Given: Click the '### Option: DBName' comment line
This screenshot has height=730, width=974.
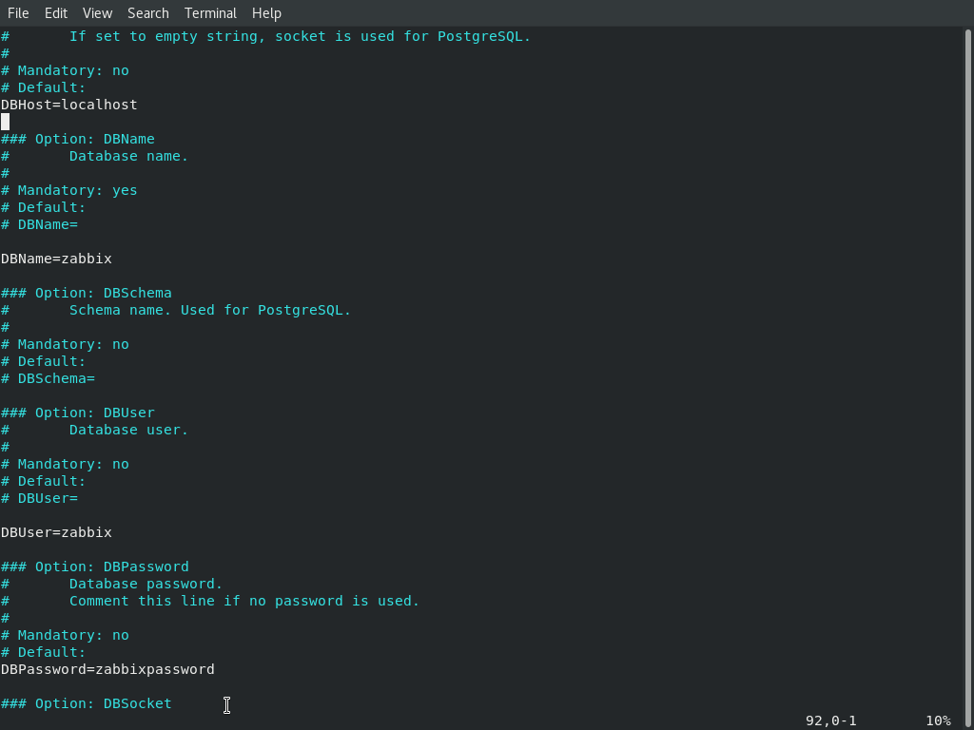Looking at the screenshot, I should 78,139.
